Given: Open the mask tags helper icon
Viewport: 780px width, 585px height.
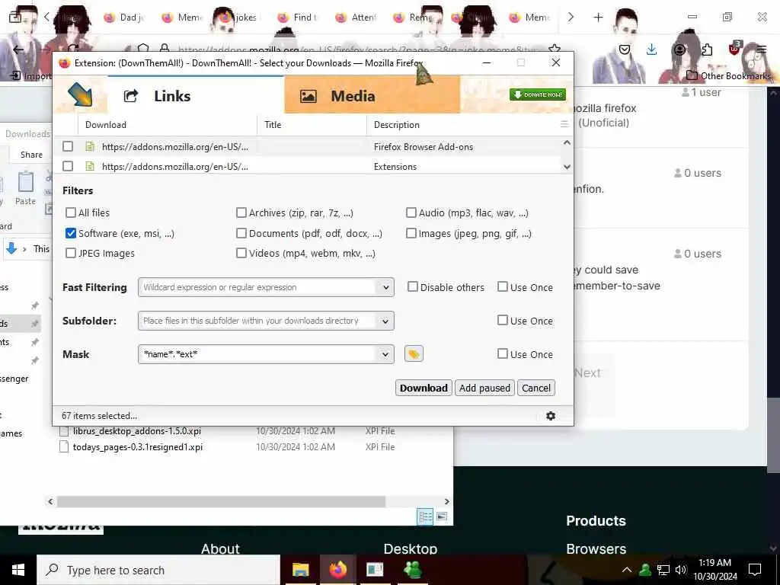Looking at the screenshot, I should click(414, 353).
